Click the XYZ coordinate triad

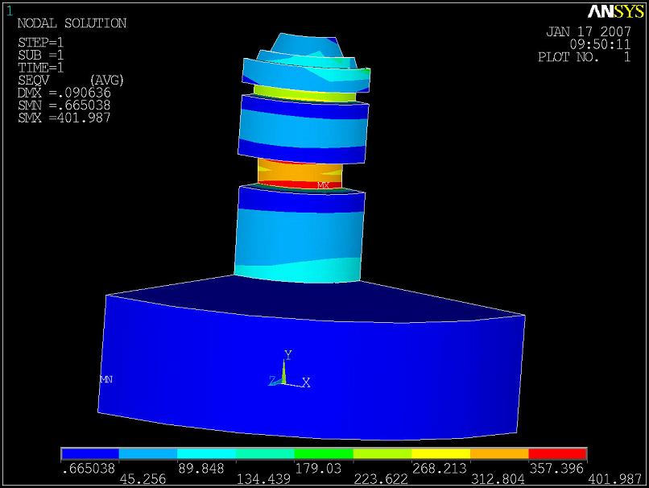(x=289, y=369)
